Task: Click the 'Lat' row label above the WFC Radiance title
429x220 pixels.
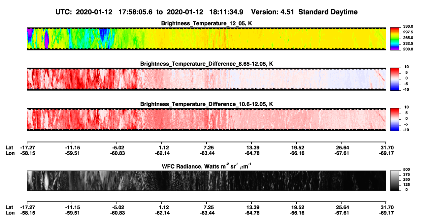Action: [x=10, y=147]
